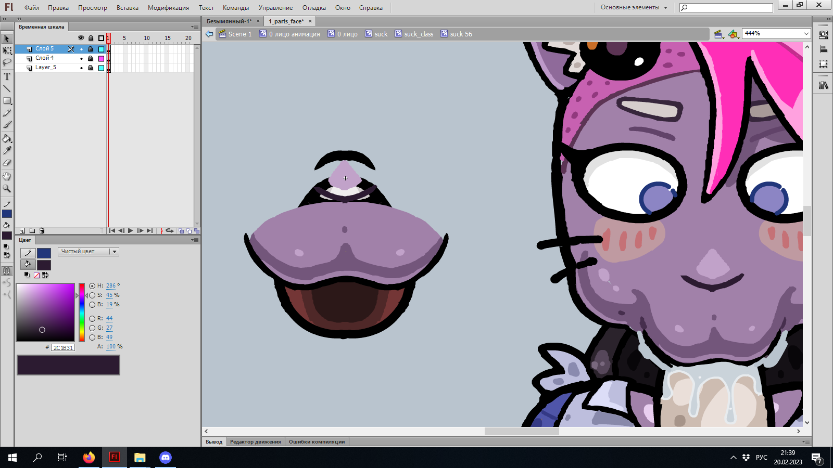Select the Line tool
Viewport: 833px width, 468px height.
[7, 88]
